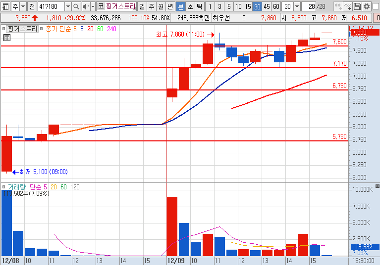Click the current price 7,860 with up arrow
The height and width of the screenshot is (265, 380).
(x=27, y=18)
